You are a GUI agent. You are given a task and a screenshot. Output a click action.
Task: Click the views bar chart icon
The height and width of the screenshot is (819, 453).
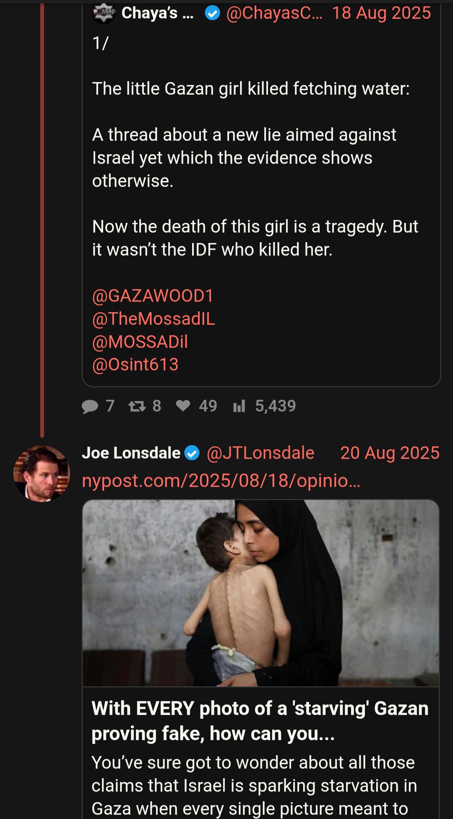[239, 406]
